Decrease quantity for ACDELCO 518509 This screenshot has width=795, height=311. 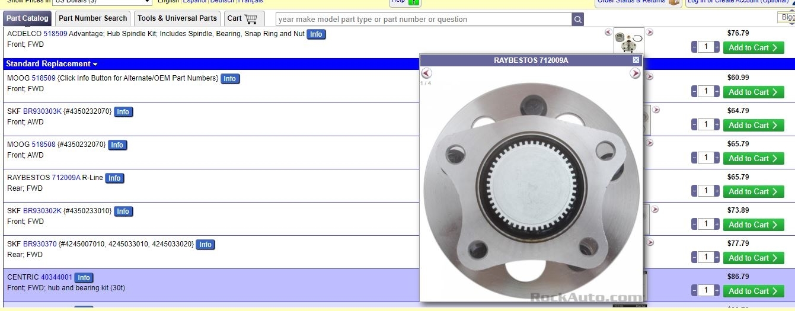pos(694,47)
